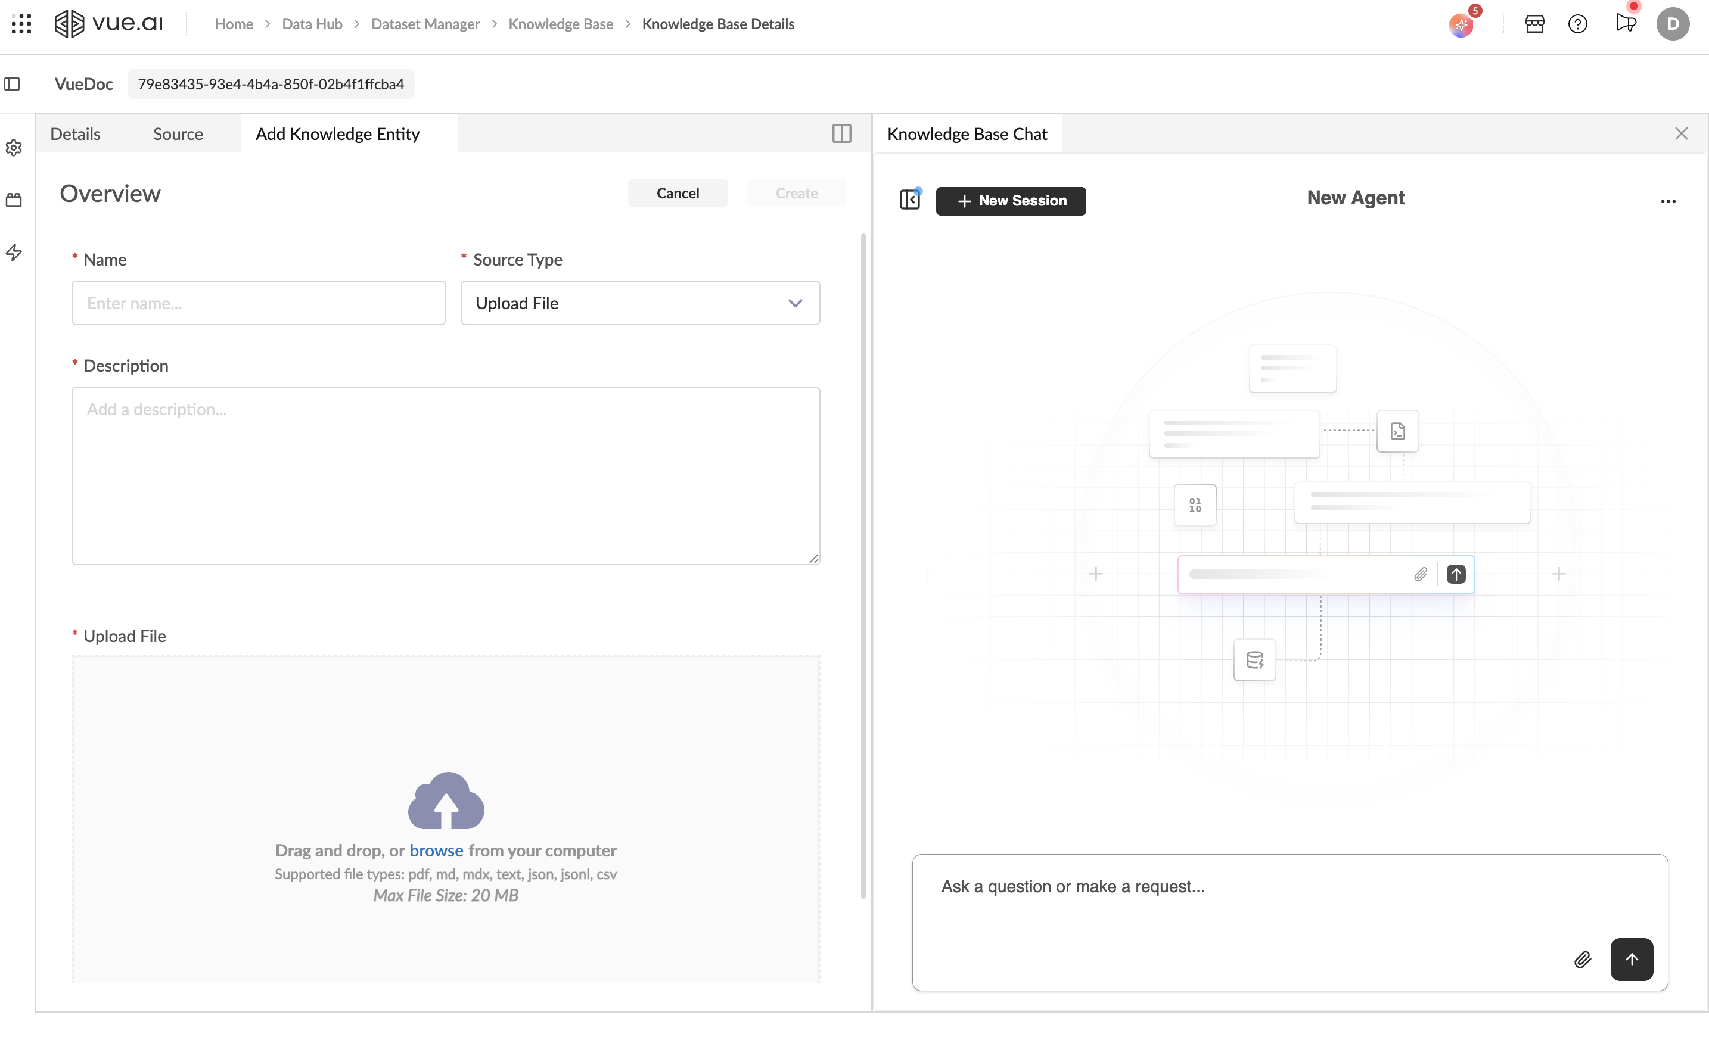Open the settings gear in sidebar
Image resolution: width=1709 pixels, height=1059 pixels.
pos(14,148)
